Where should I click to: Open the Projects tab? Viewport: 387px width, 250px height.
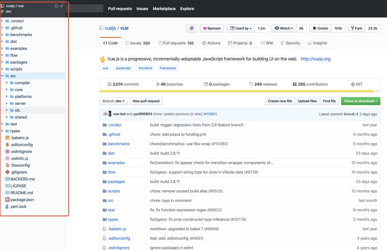pyautogui.click(x=240, y=43)
